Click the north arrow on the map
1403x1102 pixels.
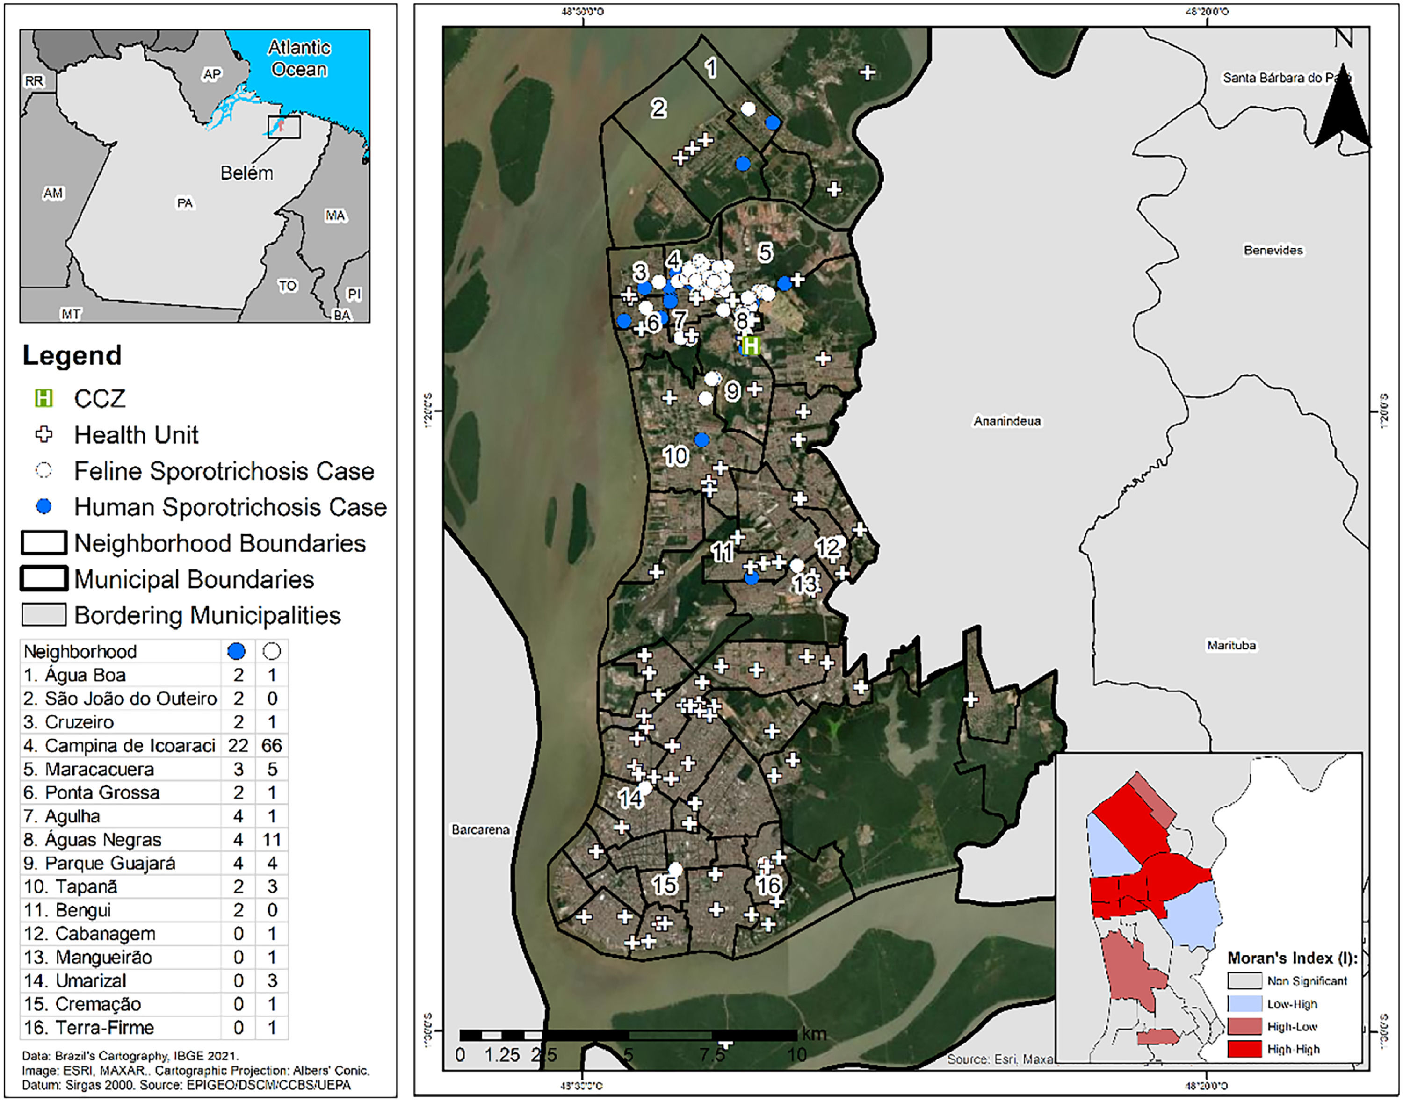[1342, 110]
